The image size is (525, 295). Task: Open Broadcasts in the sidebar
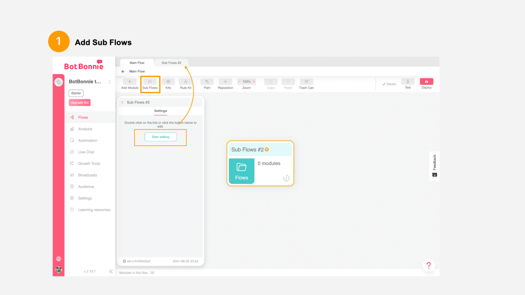pyautogui.click(x=87, y=175)
